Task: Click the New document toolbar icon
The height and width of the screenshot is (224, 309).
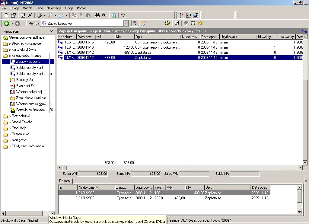Action: [7, 15]
